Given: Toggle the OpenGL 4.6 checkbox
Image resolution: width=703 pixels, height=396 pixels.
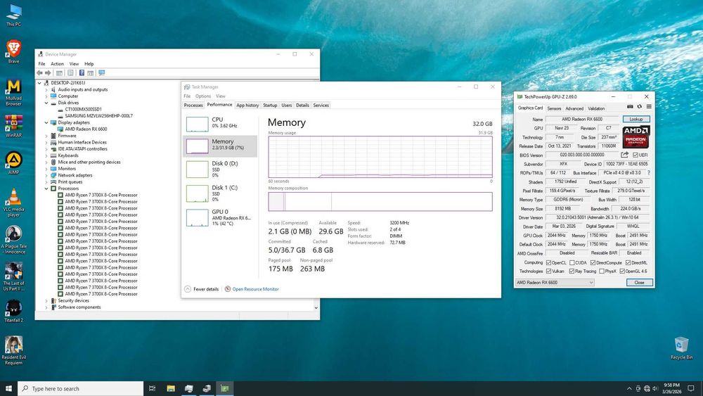Looking at the screenshot, I should (622, 272).
